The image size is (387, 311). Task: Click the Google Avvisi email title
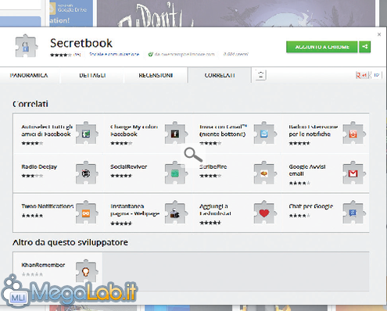pos(307,170)
